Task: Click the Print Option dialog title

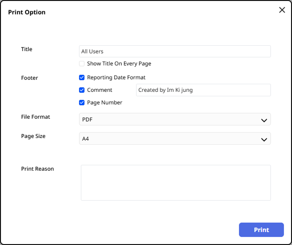Action: tap(27, 12)
